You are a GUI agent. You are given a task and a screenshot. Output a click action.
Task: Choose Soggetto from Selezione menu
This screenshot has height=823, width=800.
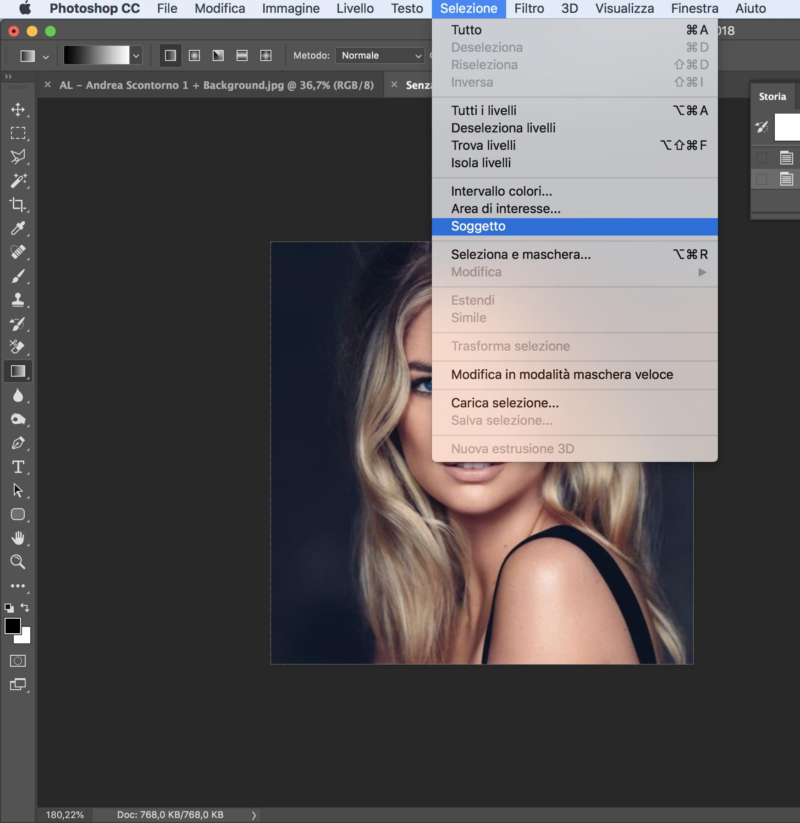574,226
